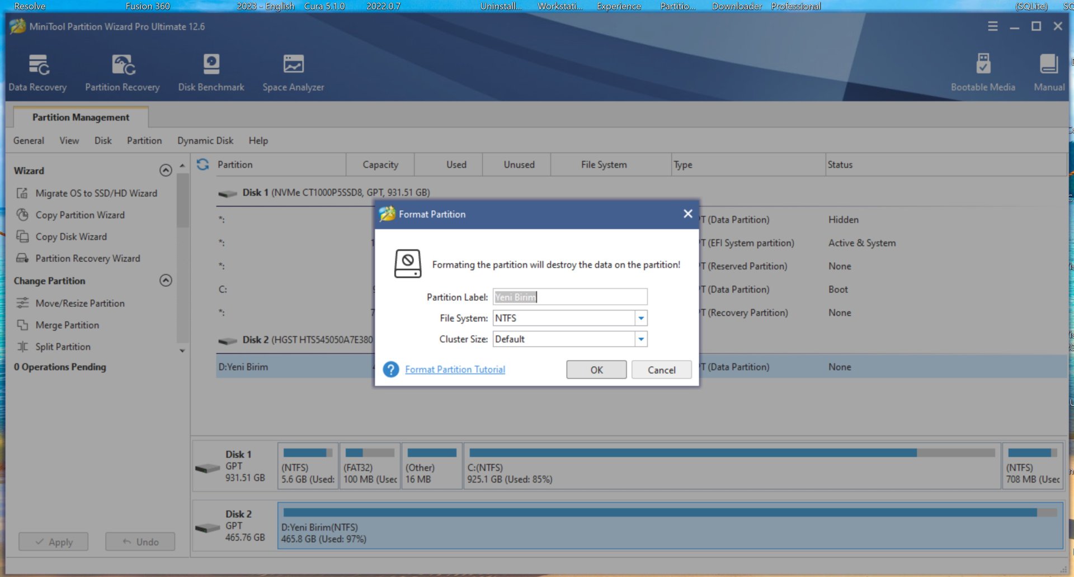This screenshot has height=577, width=1074.
Task: Open the Disk Benchmark tool
Action: pos(211,73)
